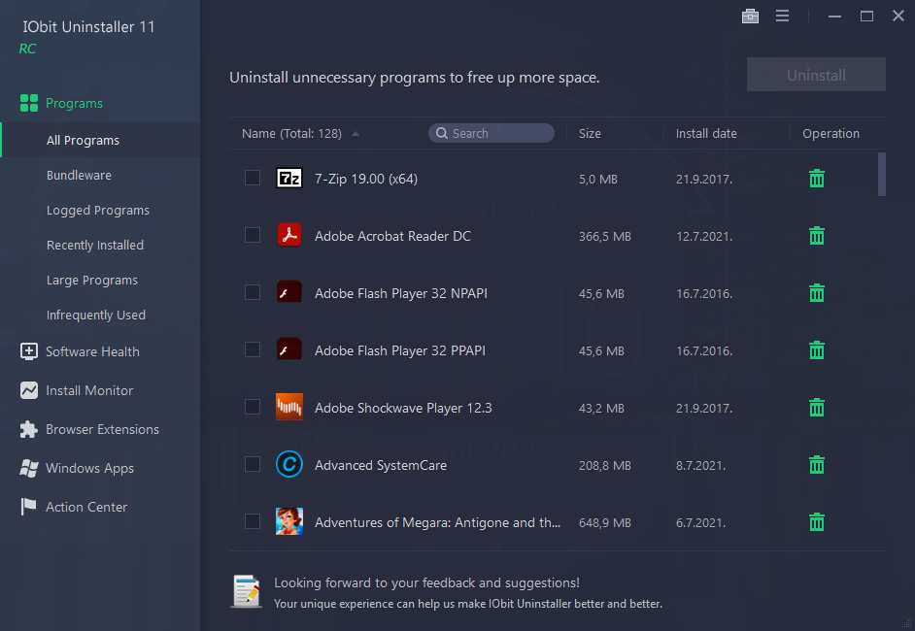Click the 7-Zip program icon
The image size is (915, 631).
(289, 178)
